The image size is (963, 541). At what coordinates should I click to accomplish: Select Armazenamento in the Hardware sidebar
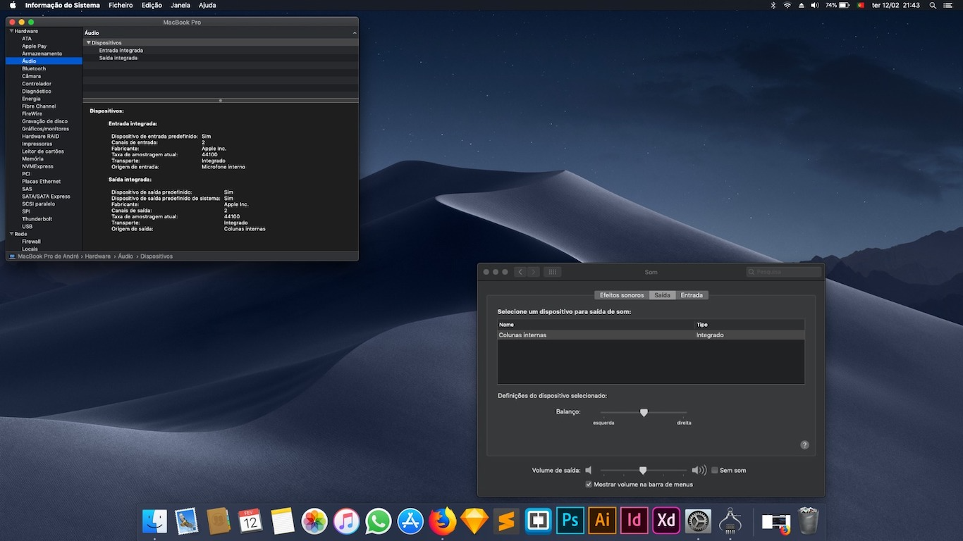click(42, 54)
